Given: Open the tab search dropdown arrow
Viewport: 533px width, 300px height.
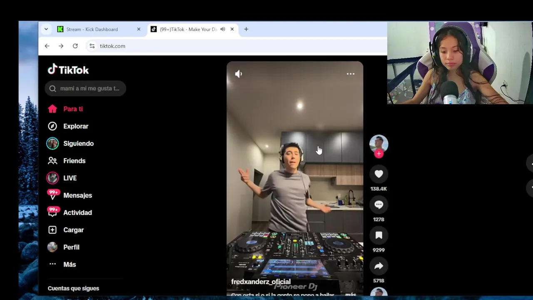Looking at the screenshot, I should (46, 29).
